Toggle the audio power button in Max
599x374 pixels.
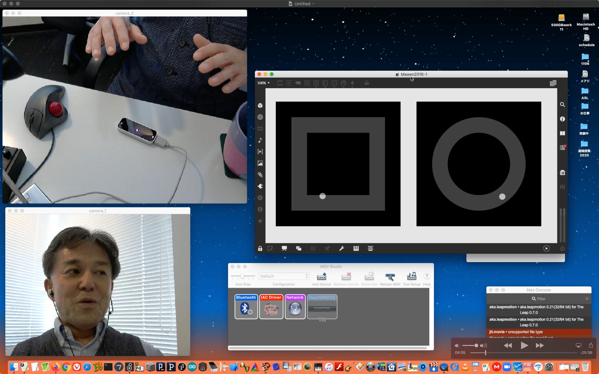[x=562, y=249]
